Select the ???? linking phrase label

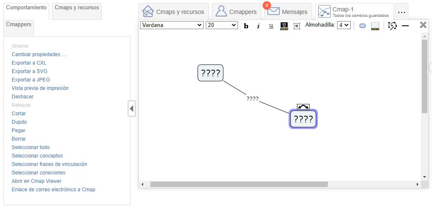[x=252, y=98]
